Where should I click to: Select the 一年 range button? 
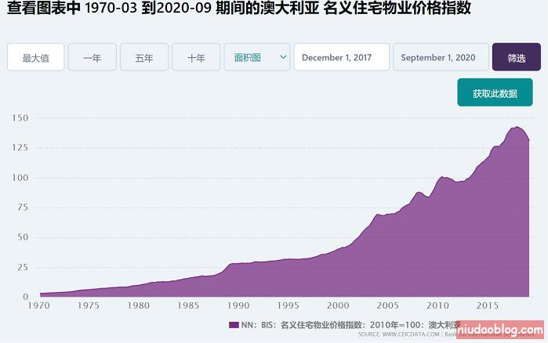point(93,57)
